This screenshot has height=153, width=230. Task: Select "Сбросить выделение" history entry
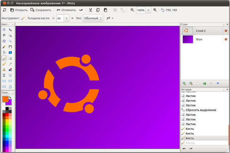[x=201, y=110]
